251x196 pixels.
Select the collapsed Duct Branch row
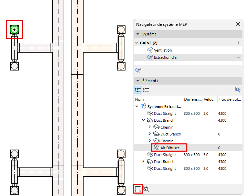click(188, 162)
